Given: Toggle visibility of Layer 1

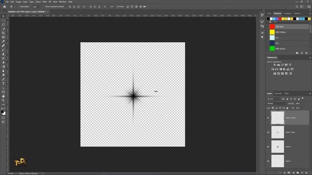Looking at the screenshot, I should 268,161.
